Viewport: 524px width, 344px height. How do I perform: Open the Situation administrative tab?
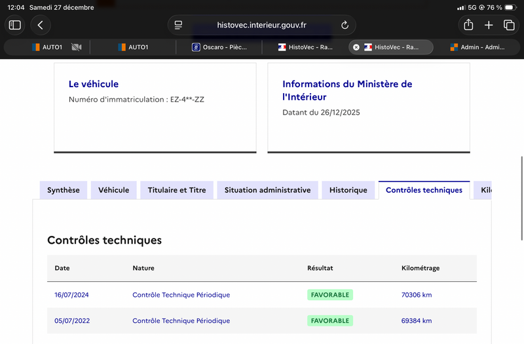coord(267,190)
